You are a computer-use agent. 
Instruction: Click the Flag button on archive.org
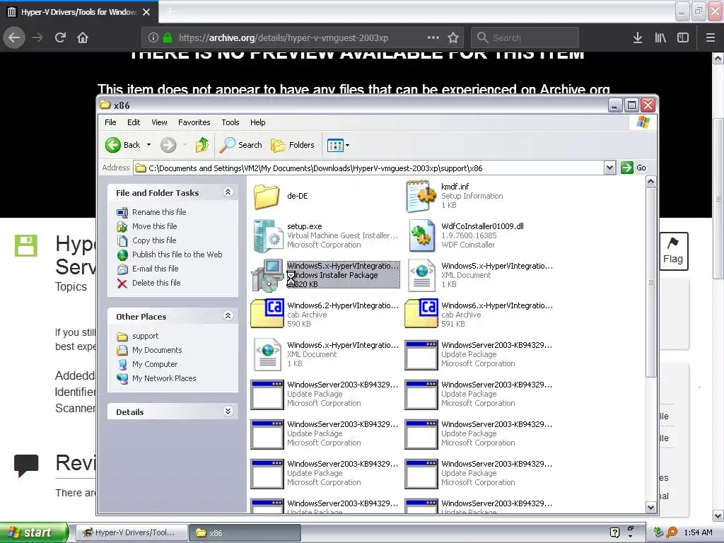(673, 251)
